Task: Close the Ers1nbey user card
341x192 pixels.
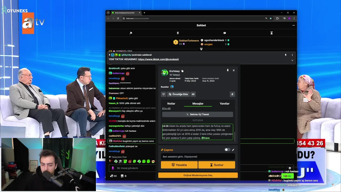Action: (234, 70)
